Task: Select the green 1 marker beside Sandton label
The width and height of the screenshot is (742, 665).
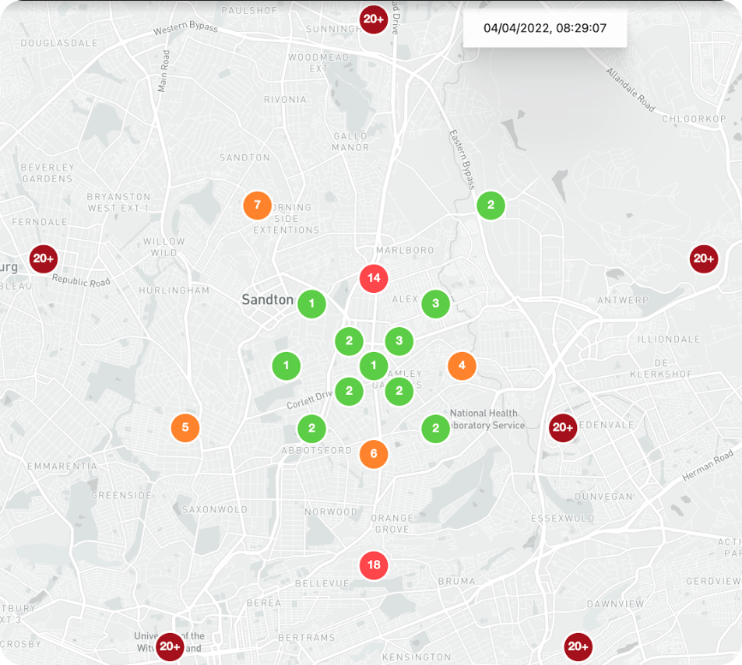Action: pyautogui.click(x=312, y=304)
